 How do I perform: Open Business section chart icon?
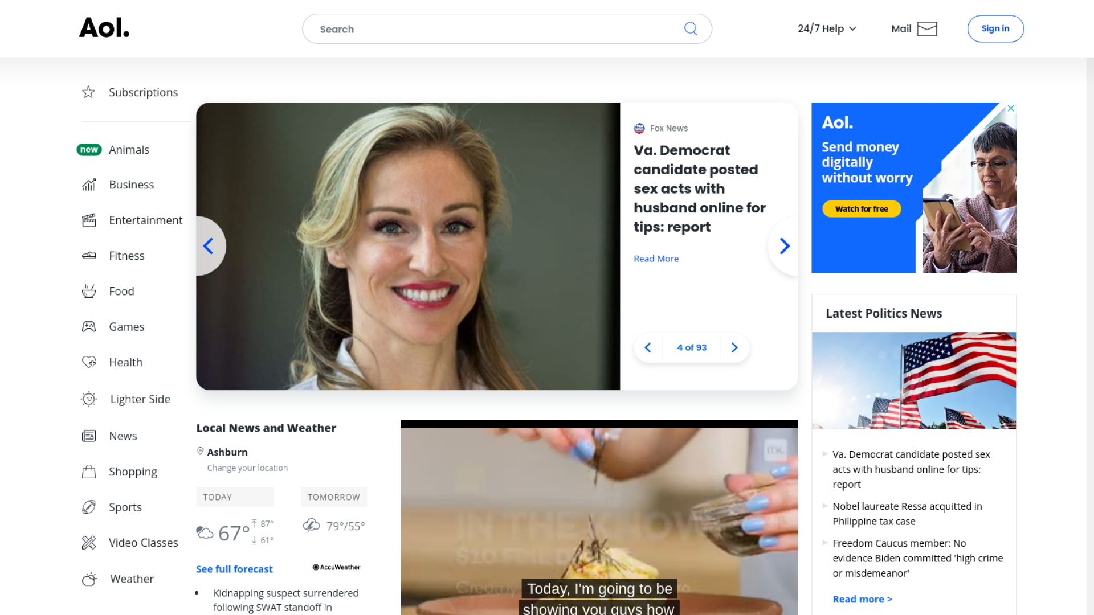[89, 184]
